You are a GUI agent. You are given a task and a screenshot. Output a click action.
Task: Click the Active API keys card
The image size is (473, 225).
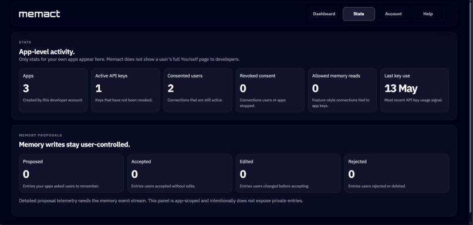coord(126,90)
